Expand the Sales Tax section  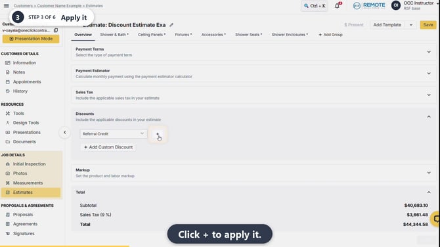tap(429, 95)
